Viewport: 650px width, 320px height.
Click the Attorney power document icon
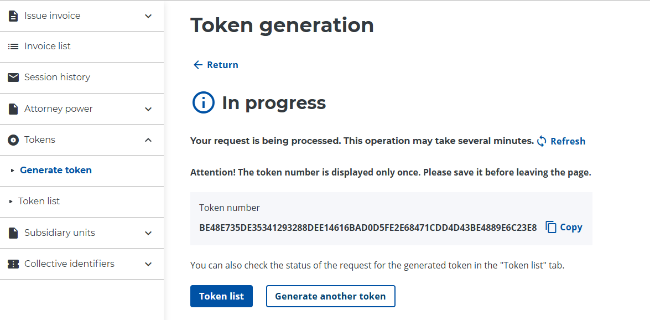(x=13, y=109)
